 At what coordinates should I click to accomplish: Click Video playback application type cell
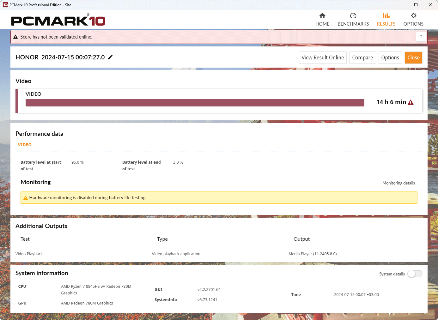click(176, 254)
